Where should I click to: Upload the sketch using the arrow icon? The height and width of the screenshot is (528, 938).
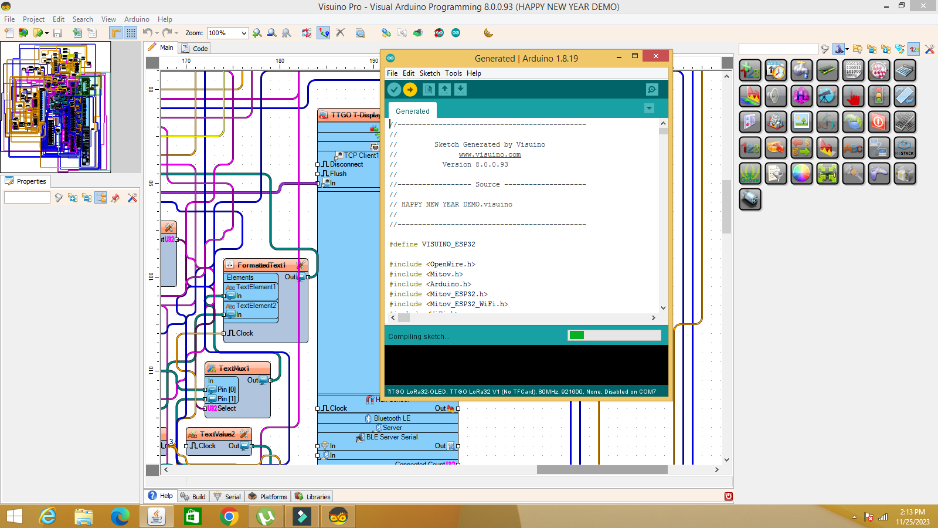[410, 89]
